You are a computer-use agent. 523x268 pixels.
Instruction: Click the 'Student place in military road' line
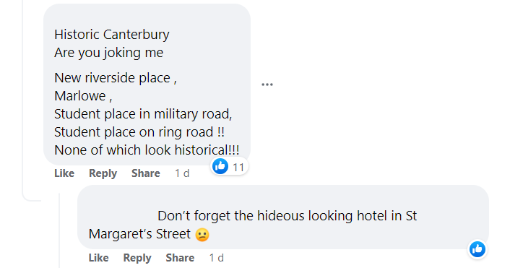coord(143,114)
